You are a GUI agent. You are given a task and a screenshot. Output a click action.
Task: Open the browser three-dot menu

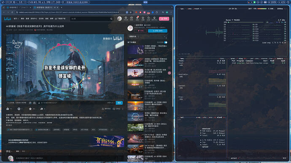[x=171, y=12]
